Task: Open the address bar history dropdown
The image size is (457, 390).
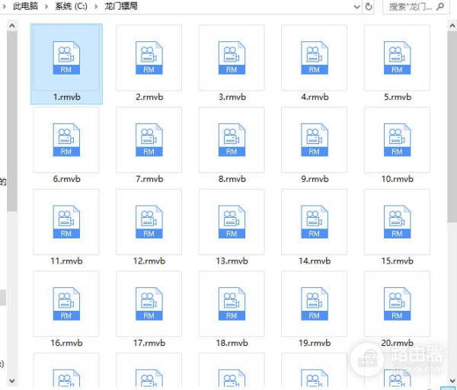Action: [x=356, y=6]
